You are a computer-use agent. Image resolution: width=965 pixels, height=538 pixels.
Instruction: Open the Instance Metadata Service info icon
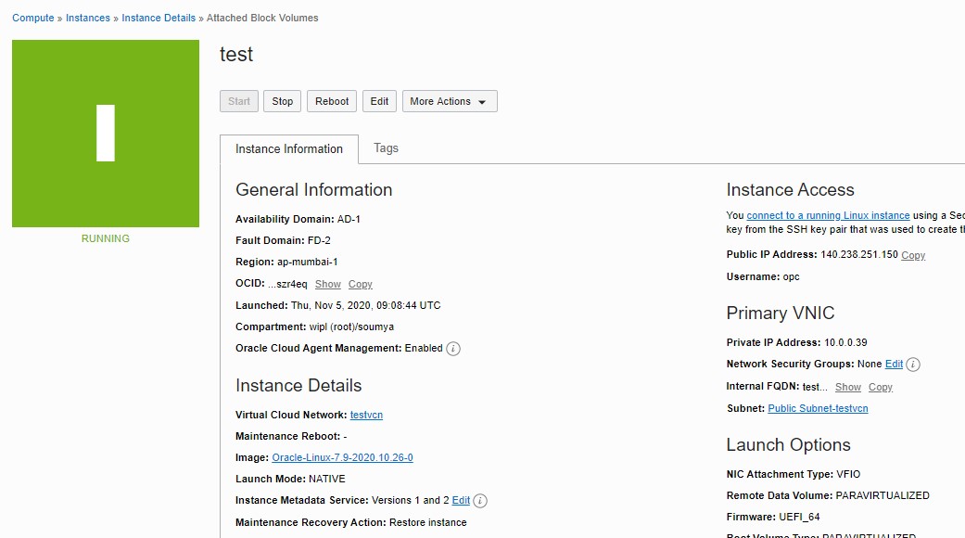[480, 501]
